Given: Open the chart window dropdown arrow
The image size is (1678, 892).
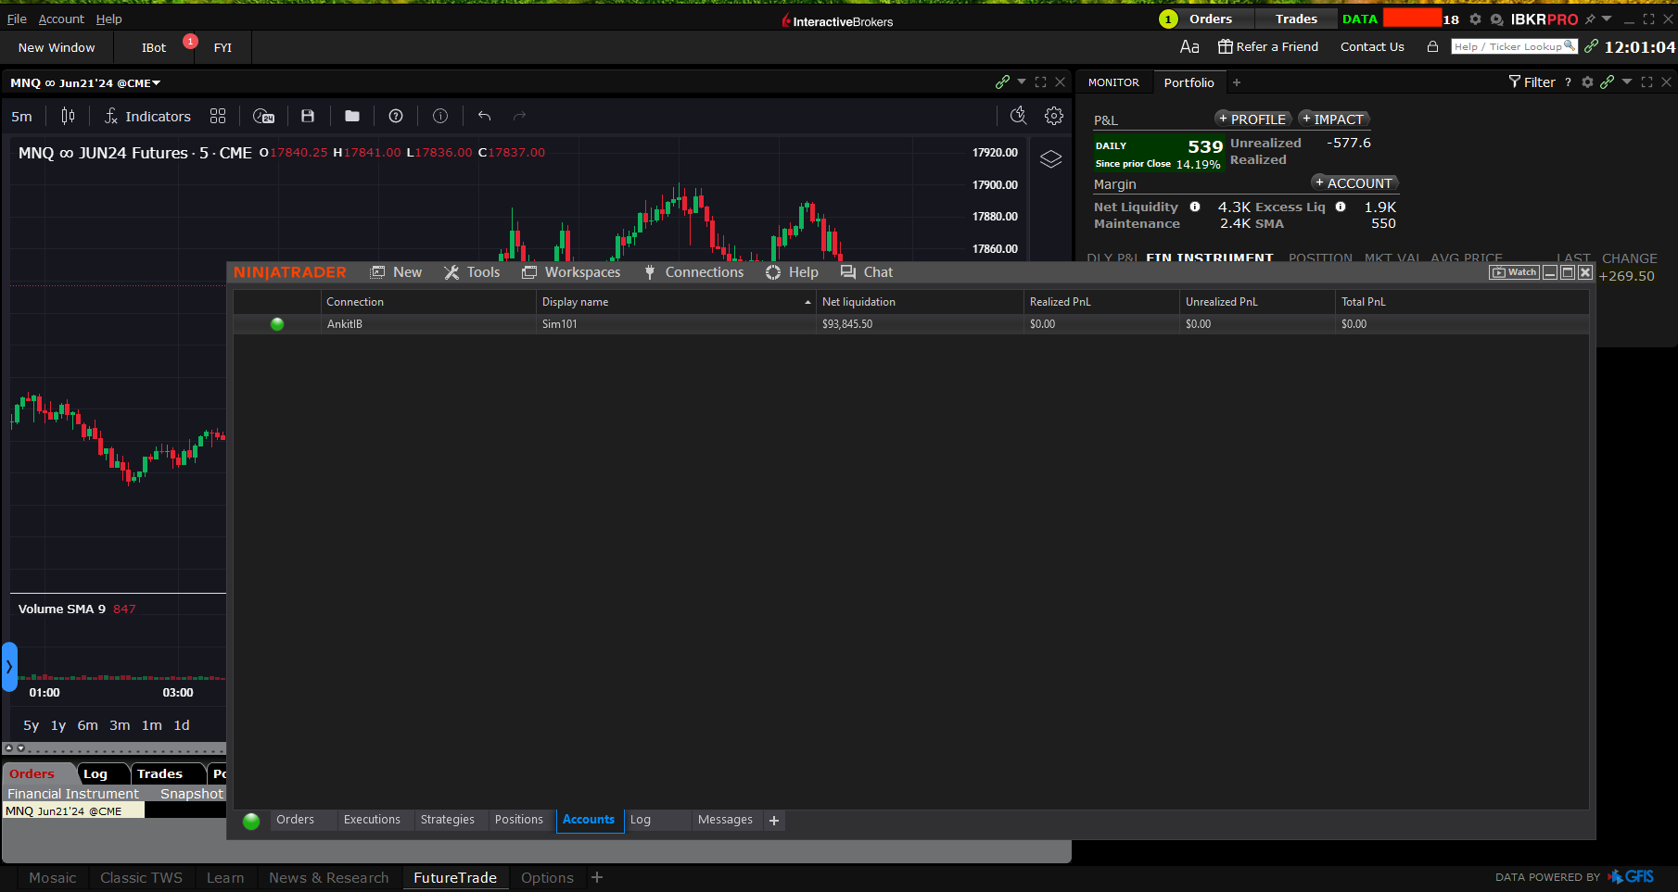Looking at the screenshot, I should tap(1022, 82).
